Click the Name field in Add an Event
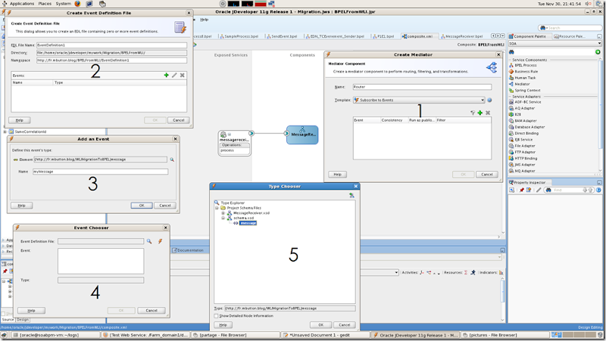 (100, 172)
